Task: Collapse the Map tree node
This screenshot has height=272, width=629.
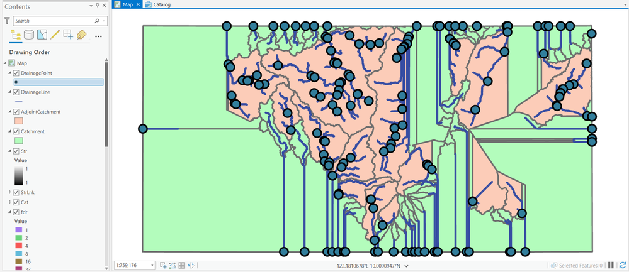Action: pos(5,63)
